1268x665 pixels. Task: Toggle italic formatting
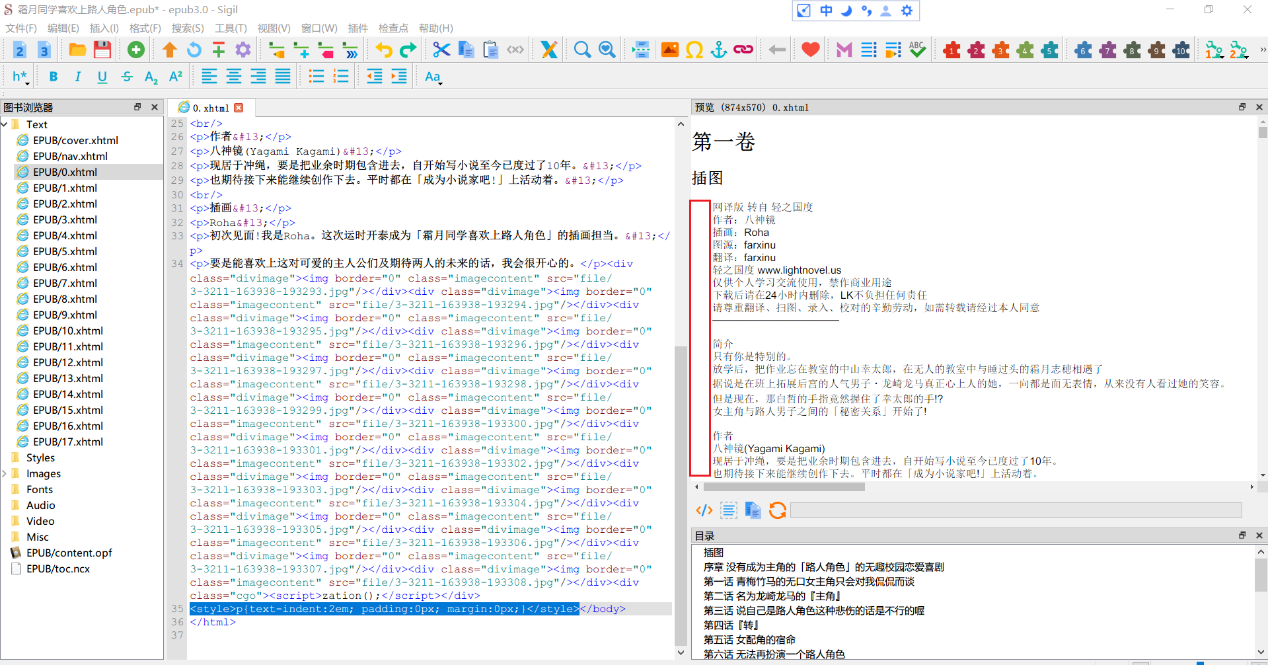(77, 76)
